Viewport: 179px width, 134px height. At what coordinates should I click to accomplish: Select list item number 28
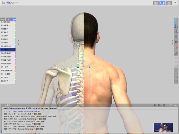(8, 64)
